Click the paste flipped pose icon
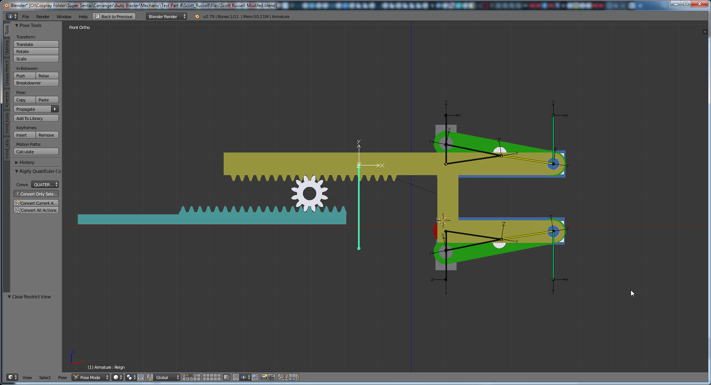Viewport: 711px width, 385px height. click(295, 377)
